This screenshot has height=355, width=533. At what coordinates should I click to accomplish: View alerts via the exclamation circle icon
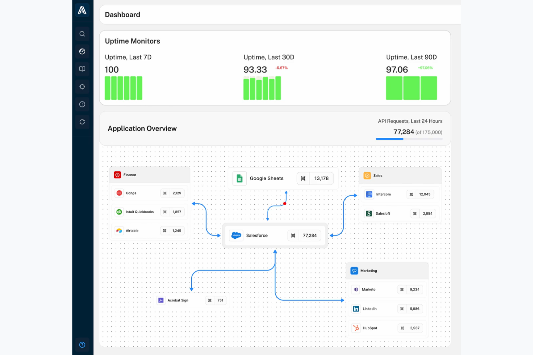[x=82, y=104]
